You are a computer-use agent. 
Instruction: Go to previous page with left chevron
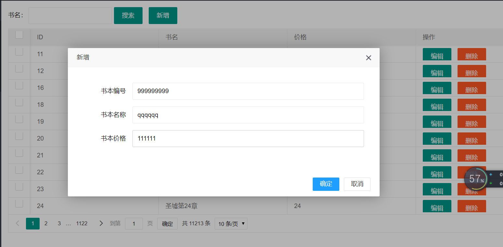click(18, 223)
